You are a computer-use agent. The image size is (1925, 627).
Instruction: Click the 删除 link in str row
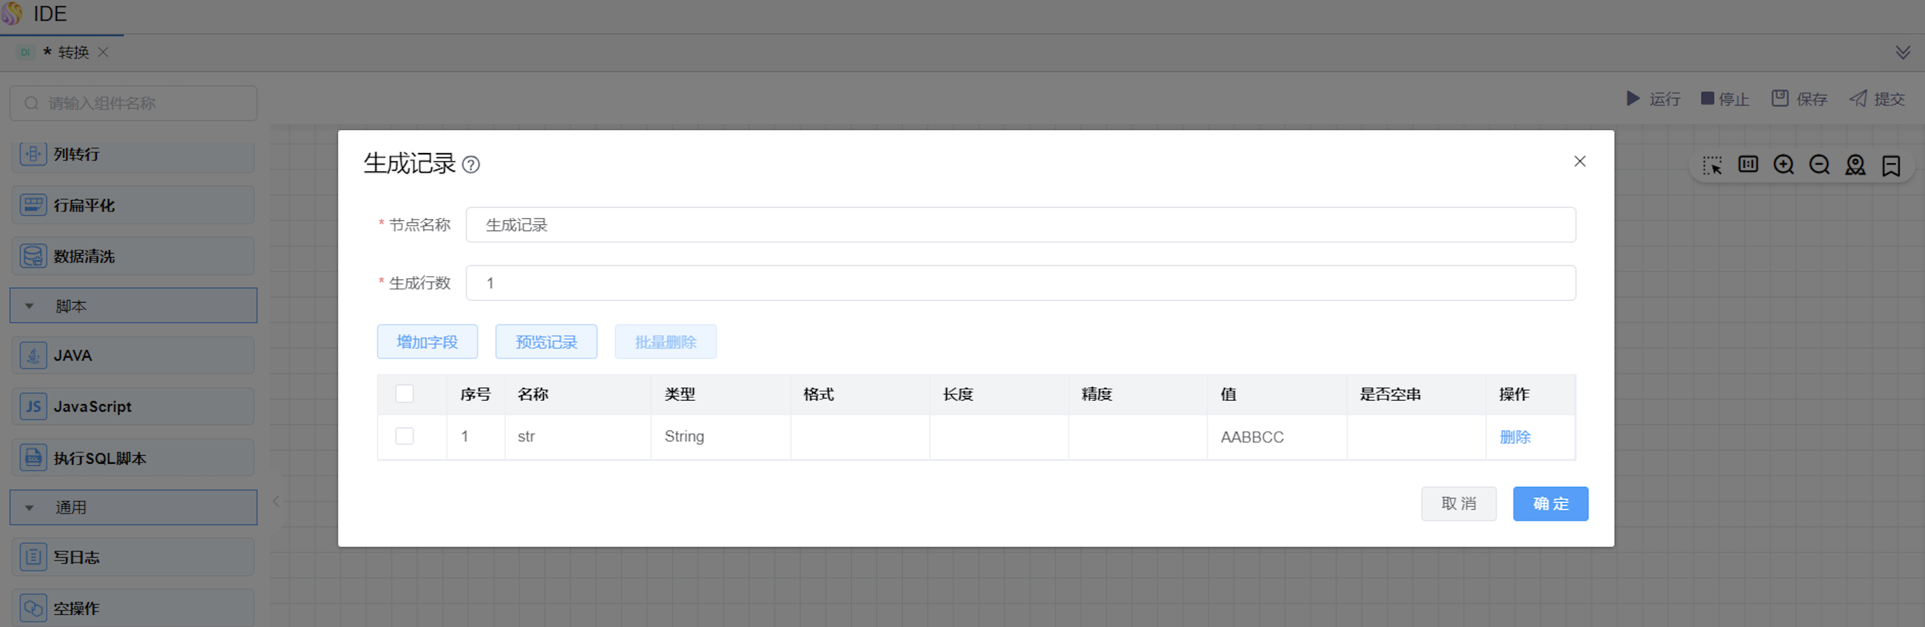pos(1515,437)
